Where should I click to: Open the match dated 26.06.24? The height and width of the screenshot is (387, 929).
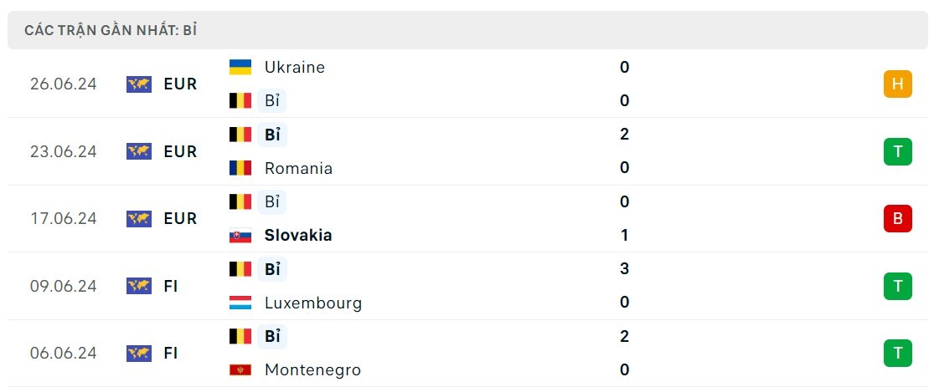point(464,84)
